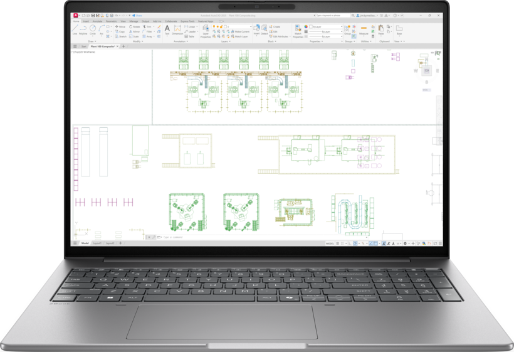Switch to the Insert ribbon tab
The height and width of the screenshot is (352, 514).
(x=86, y=21)
